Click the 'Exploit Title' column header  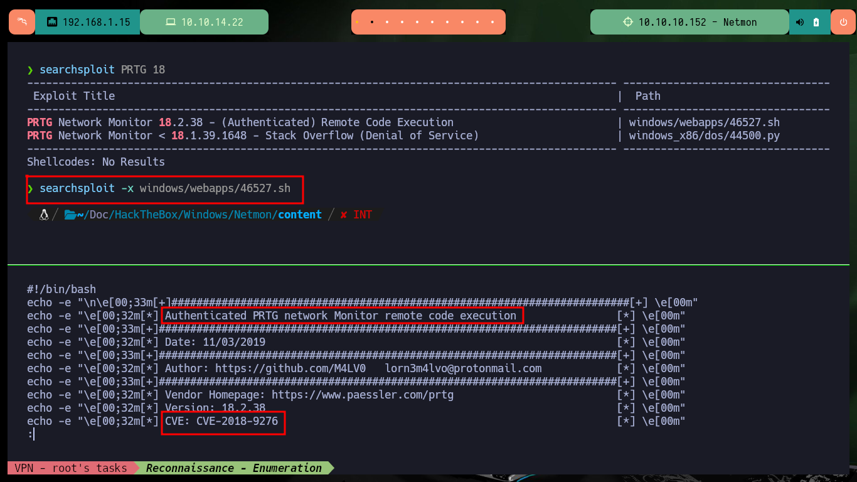pyautogui.click(x=74, y=96)
